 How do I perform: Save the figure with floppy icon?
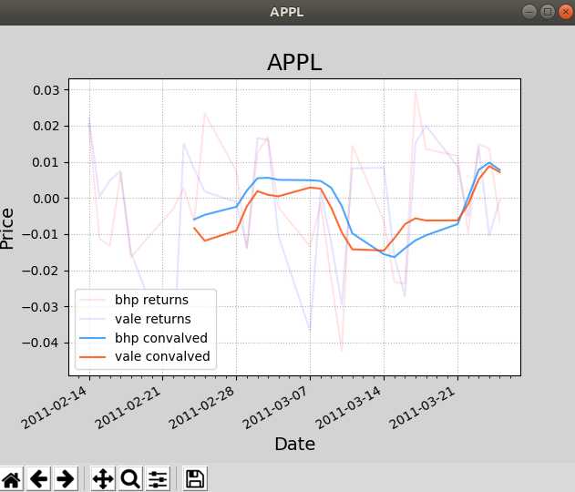click(x=195, y=479)
